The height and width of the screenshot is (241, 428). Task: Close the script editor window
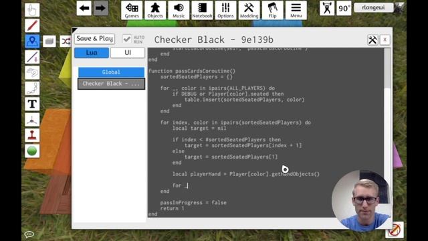[385, 40]
